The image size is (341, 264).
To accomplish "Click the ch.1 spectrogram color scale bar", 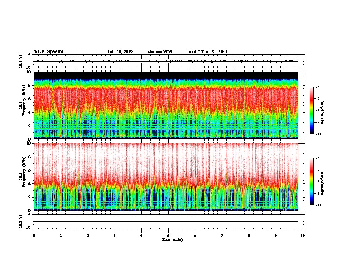I will [312, 110].
